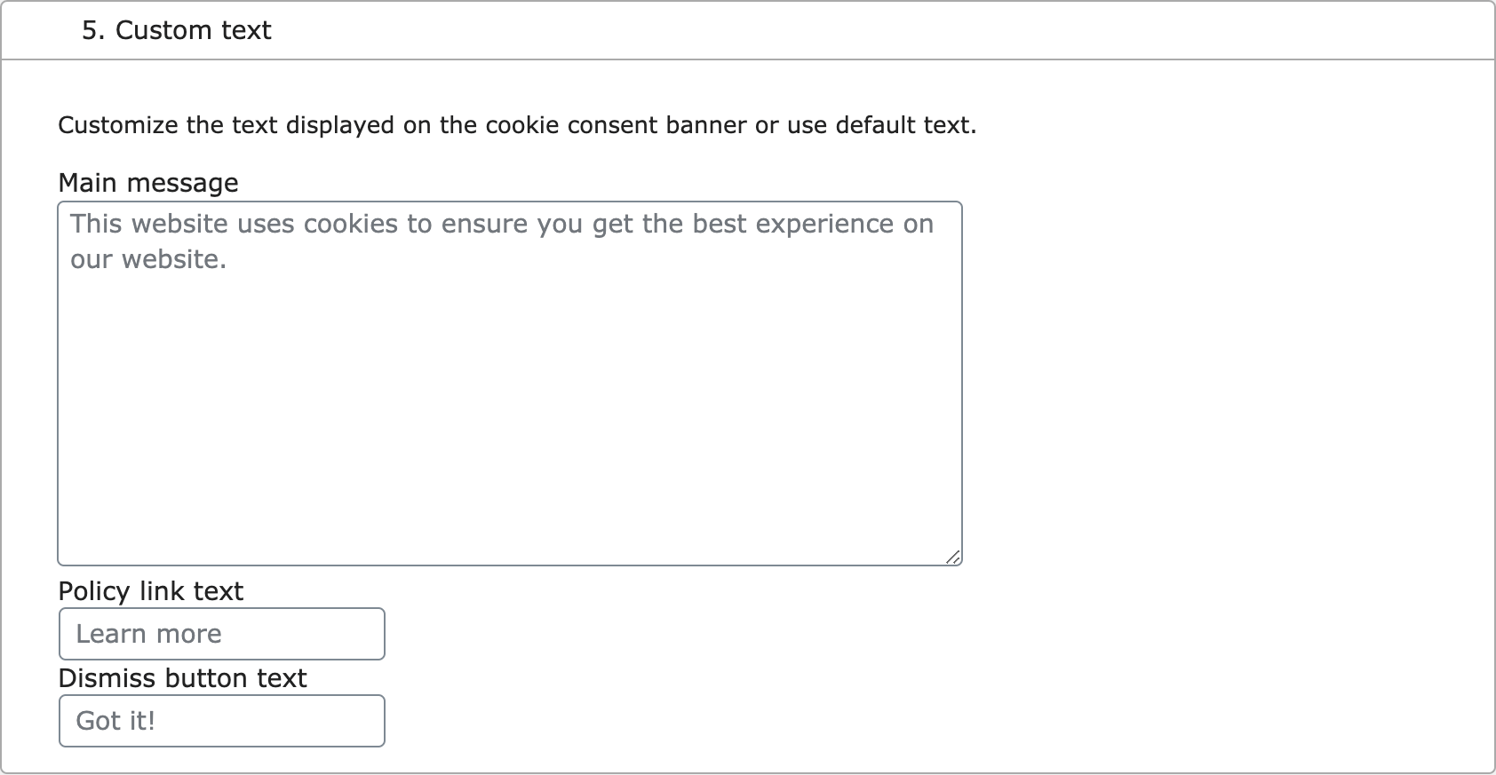Viewport: 1496px width, 775px height.
Task: Click the textarea resize handle corner
Action: coord(952,557)
